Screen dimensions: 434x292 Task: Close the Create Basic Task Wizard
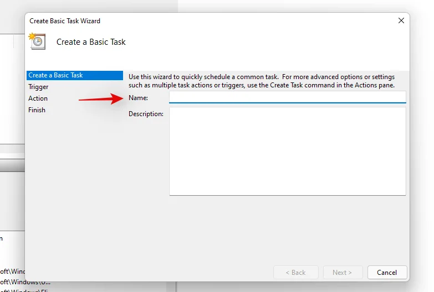(x=401, y=20)
